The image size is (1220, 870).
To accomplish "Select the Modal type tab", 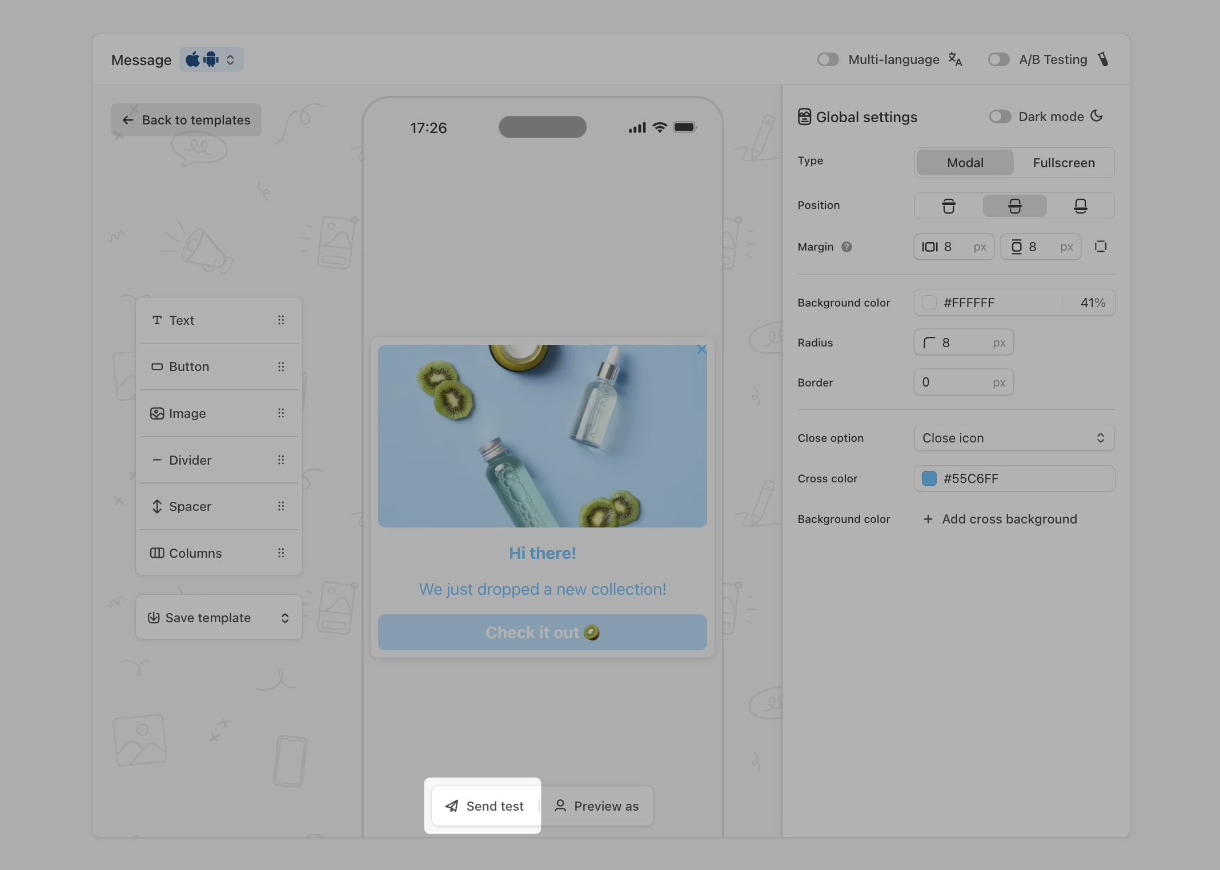I will pos(965,163).
